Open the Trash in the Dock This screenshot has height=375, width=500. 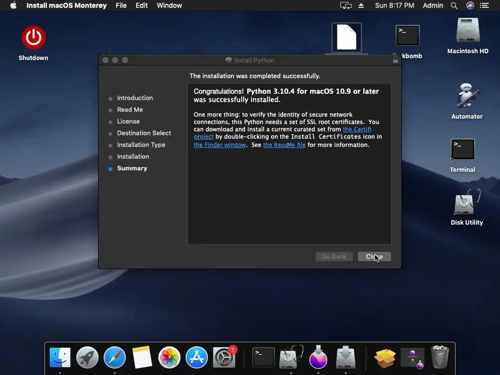coord(440,357)
